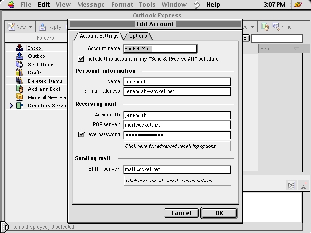Click the Save password field
The width and height of the screenshot is (311, 233).
177,135
